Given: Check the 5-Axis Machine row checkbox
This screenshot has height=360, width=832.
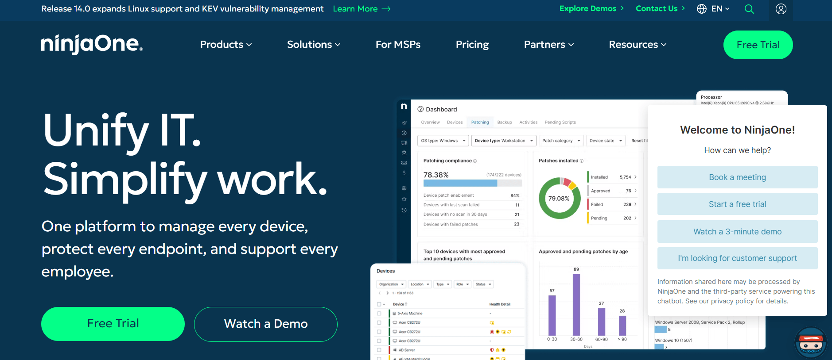Looking at the screenshot, I should click(x=379, y=313).
